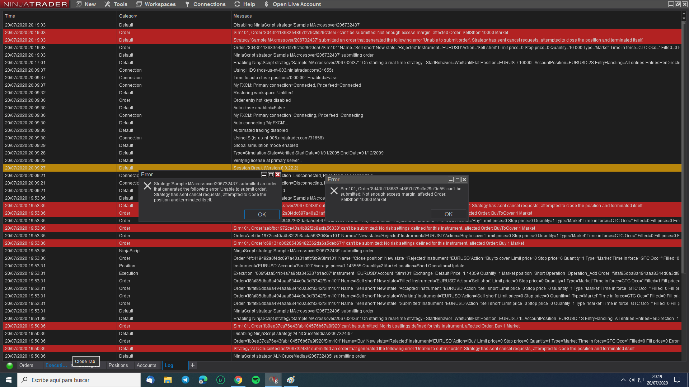This screenshot has height=387, width=689.
Task: Switch to the Accounts tab
Action: (x=146, y=365)
